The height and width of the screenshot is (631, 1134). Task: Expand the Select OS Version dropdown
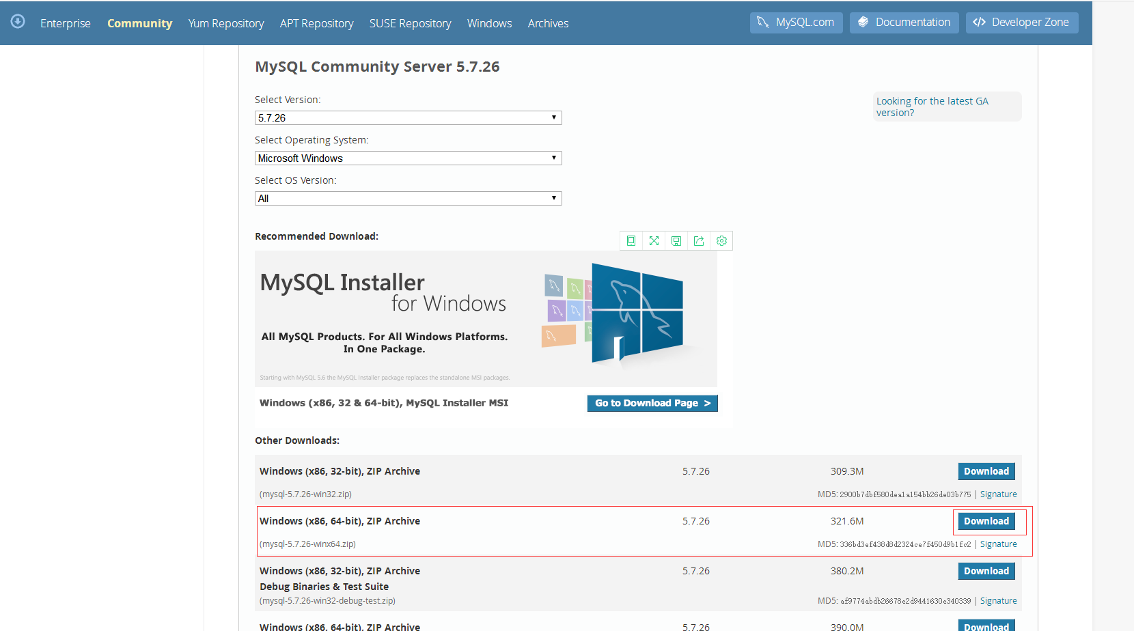point(409,199)
